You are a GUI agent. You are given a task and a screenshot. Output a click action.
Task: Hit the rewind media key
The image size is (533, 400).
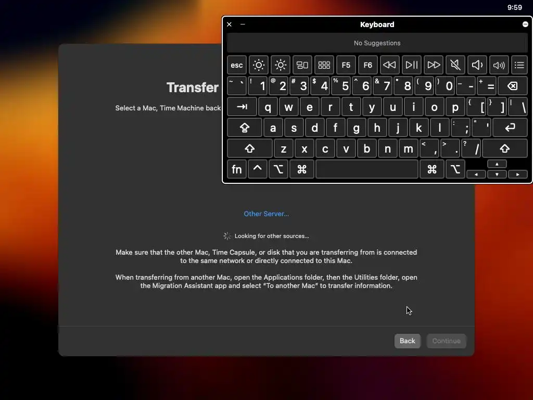tap(389, 65)
